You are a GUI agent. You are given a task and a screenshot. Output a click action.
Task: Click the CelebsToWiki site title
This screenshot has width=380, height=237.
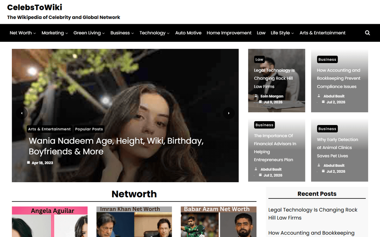pyautogui.click(x=34, y=7)
